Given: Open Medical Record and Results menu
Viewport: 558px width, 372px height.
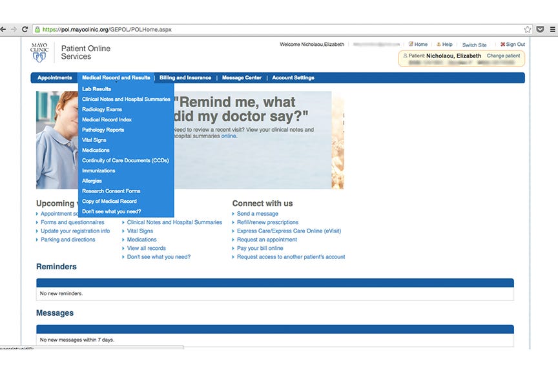Looking at the screenshot, I should tap(116, 77).
